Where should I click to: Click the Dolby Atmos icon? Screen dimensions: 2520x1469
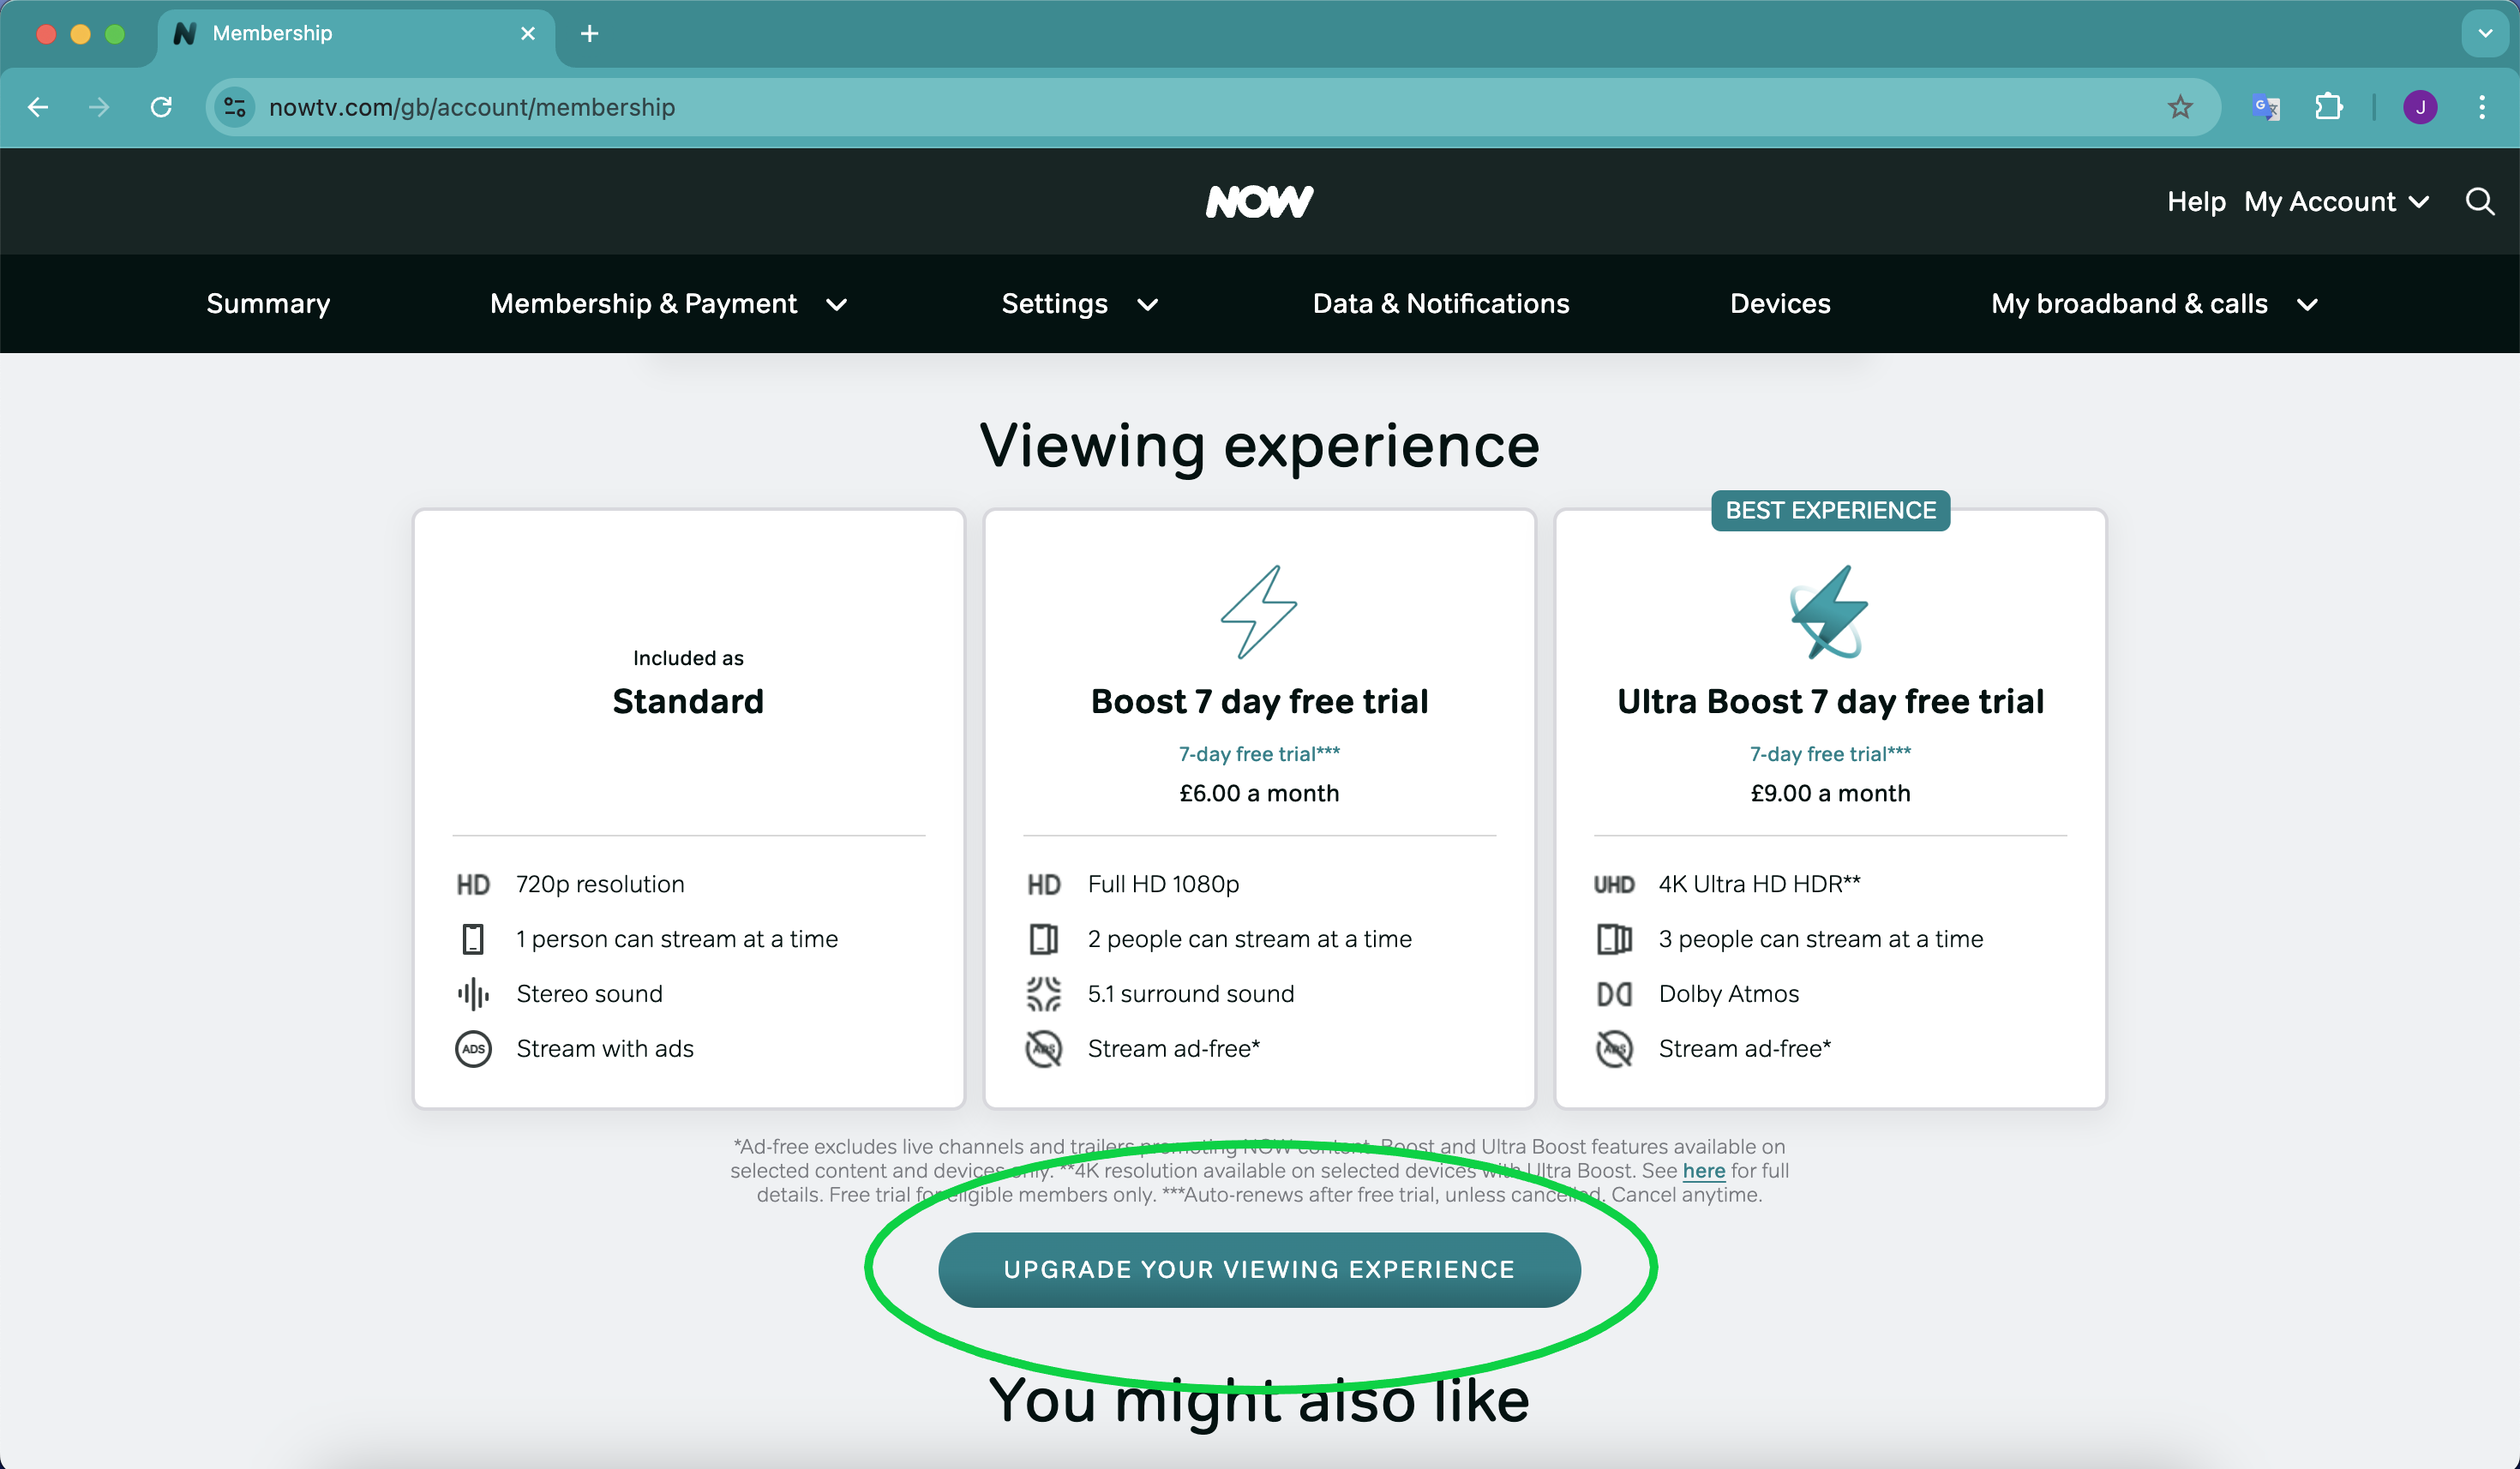(x=1614, y=994)
